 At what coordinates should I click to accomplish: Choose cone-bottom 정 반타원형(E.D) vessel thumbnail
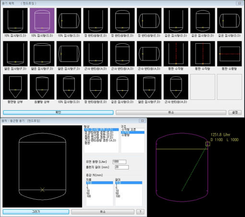point(96,87)
